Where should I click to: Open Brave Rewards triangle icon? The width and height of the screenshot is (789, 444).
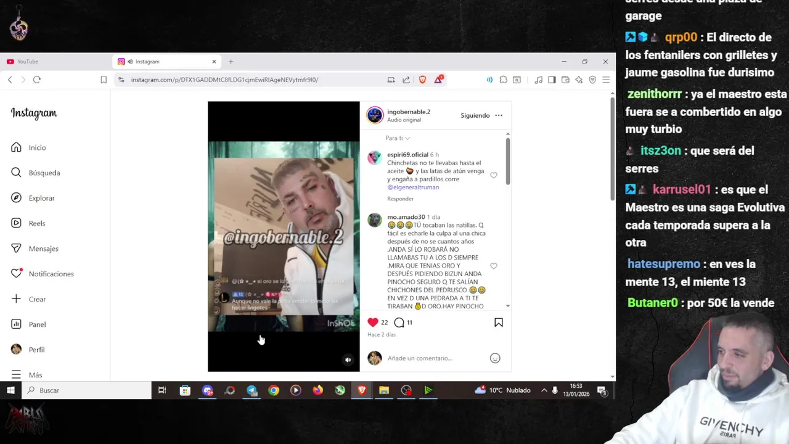tap(438, 79)
